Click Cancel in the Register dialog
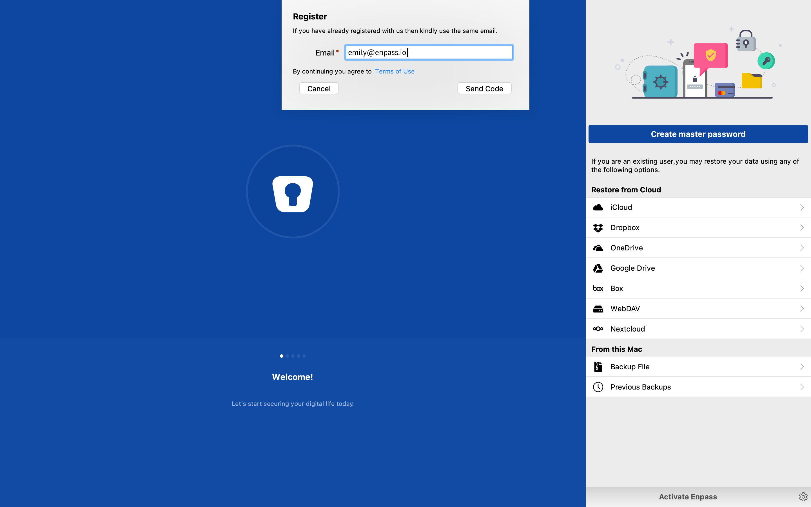811x507 pixels. point(319,88)
